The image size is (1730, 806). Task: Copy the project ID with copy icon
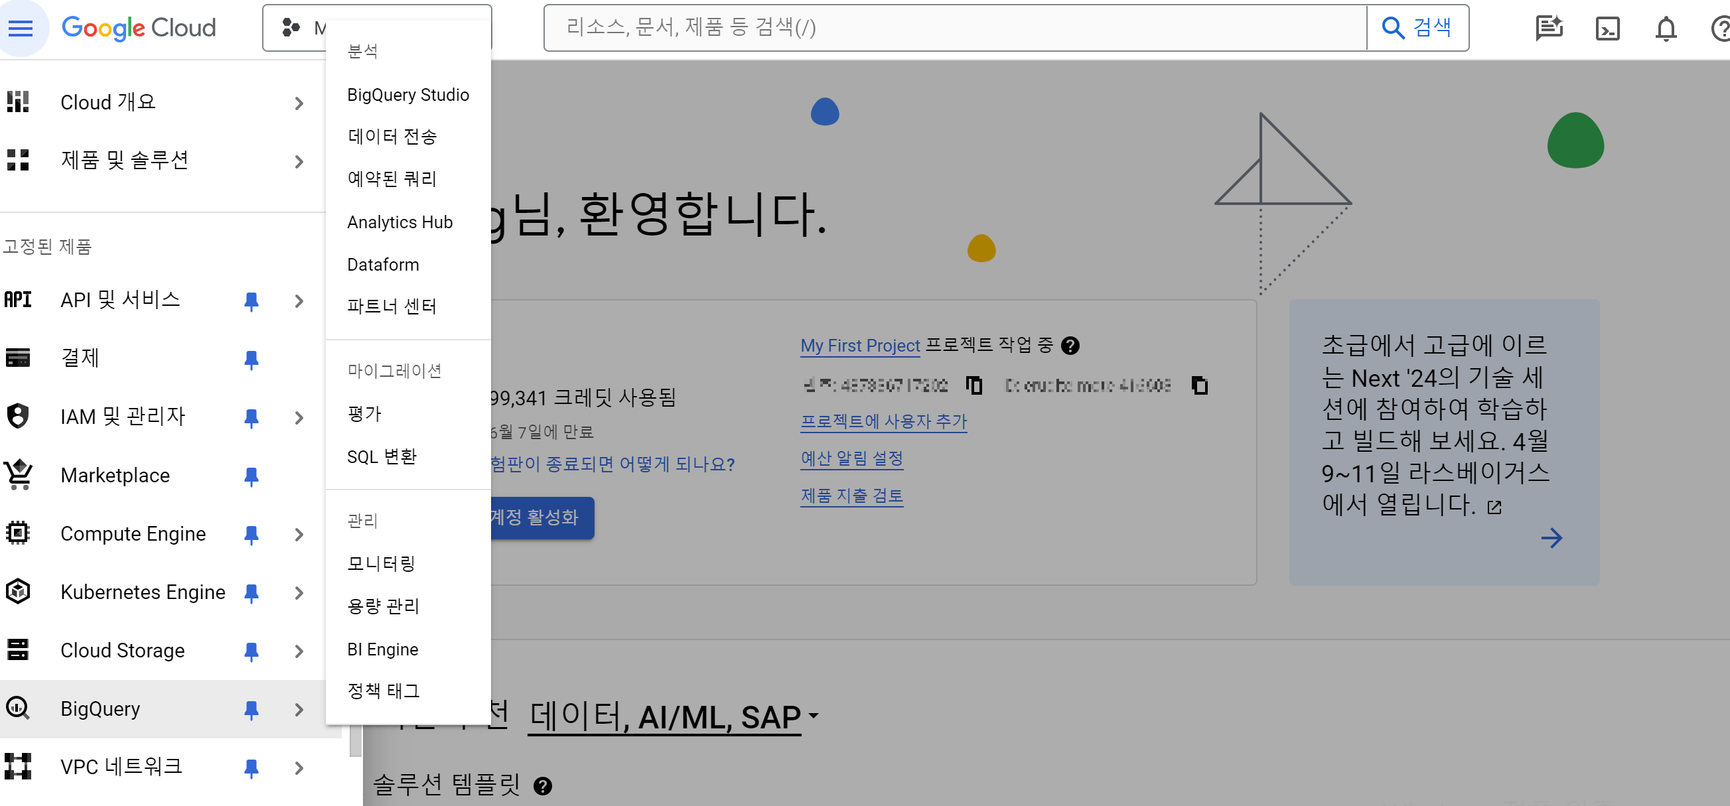pos(1199,385)
